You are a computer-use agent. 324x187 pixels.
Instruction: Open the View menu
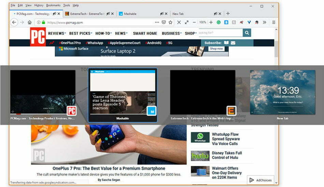point(29,5)
